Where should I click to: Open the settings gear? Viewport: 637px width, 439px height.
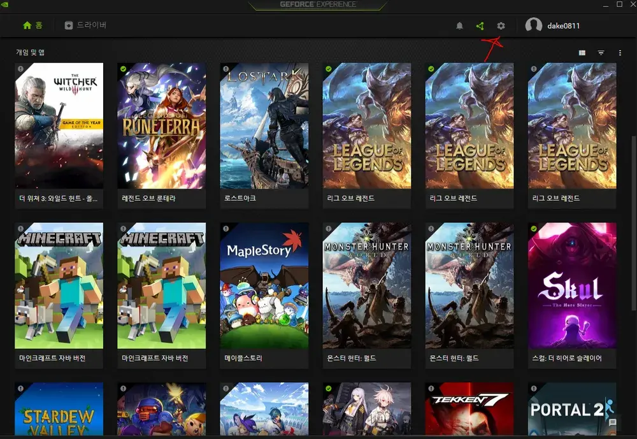coord(501,25)
